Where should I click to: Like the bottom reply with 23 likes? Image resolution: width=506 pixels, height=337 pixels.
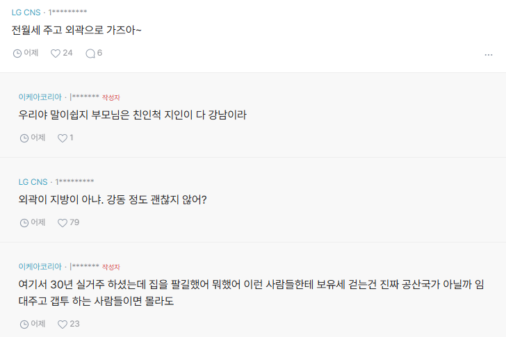tap(63, 324)
